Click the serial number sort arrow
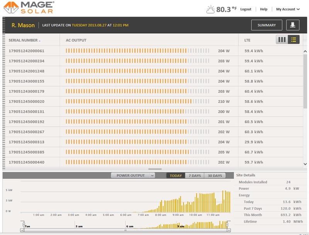Viewport: 309px width, 235px height. point(40,41)
